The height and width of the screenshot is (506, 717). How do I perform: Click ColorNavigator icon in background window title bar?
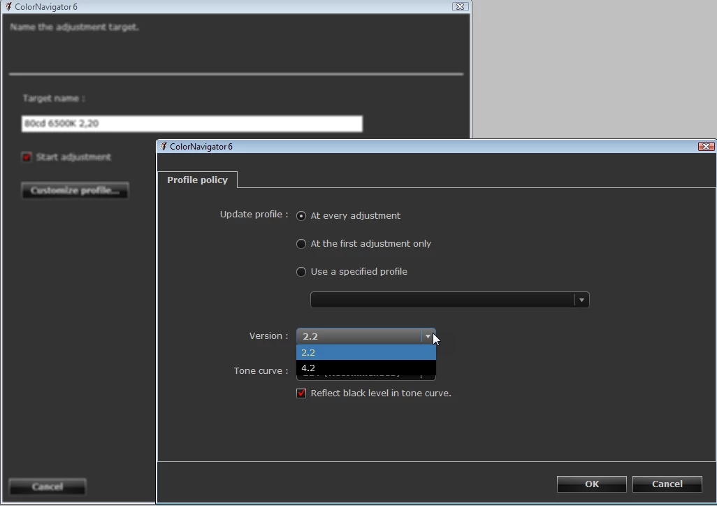[8, 6]
